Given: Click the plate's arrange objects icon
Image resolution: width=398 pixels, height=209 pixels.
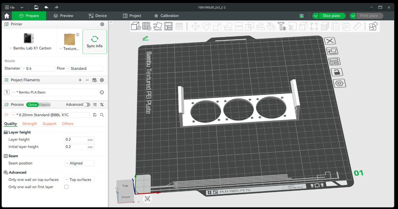Looking at the screenshot, I should (x=334, y=61).
